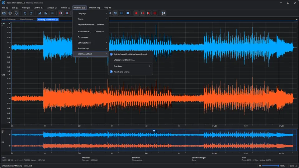Image resolution: width=299 pixels, height=168 pixels.
Task: Click the MIDI 44,100 Hz file info text
Action: tap(23, 160)
